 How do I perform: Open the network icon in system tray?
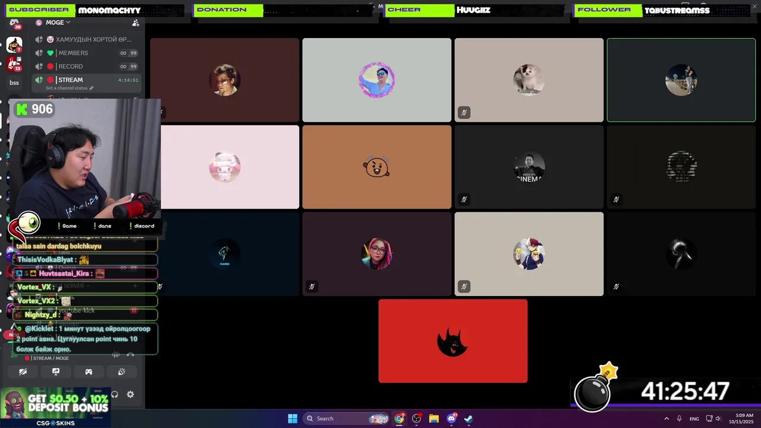(x=709, y=418)
